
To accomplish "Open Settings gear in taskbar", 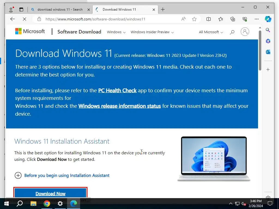I will (60, 204).
